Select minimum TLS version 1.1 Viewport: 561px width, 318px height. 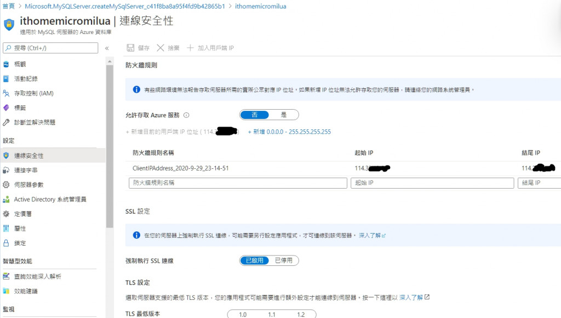272,314
